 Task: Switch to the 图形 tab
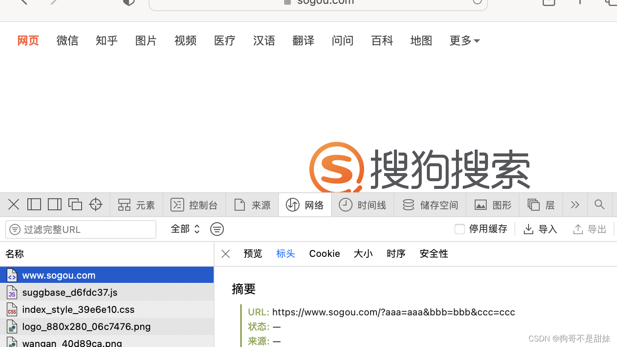pyautogui.click(x=493, y=205)
